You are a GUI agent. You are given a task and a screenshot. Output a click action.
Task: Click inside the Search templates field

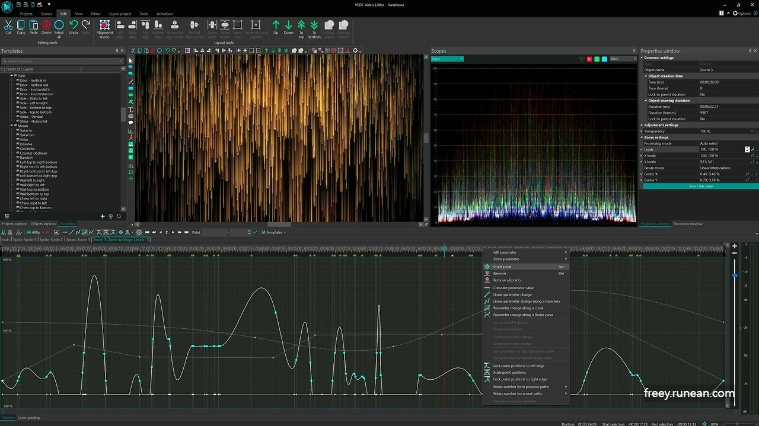point(59,60)
